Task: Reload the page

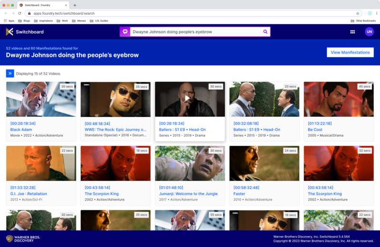Action: click(x=19, y=13)
